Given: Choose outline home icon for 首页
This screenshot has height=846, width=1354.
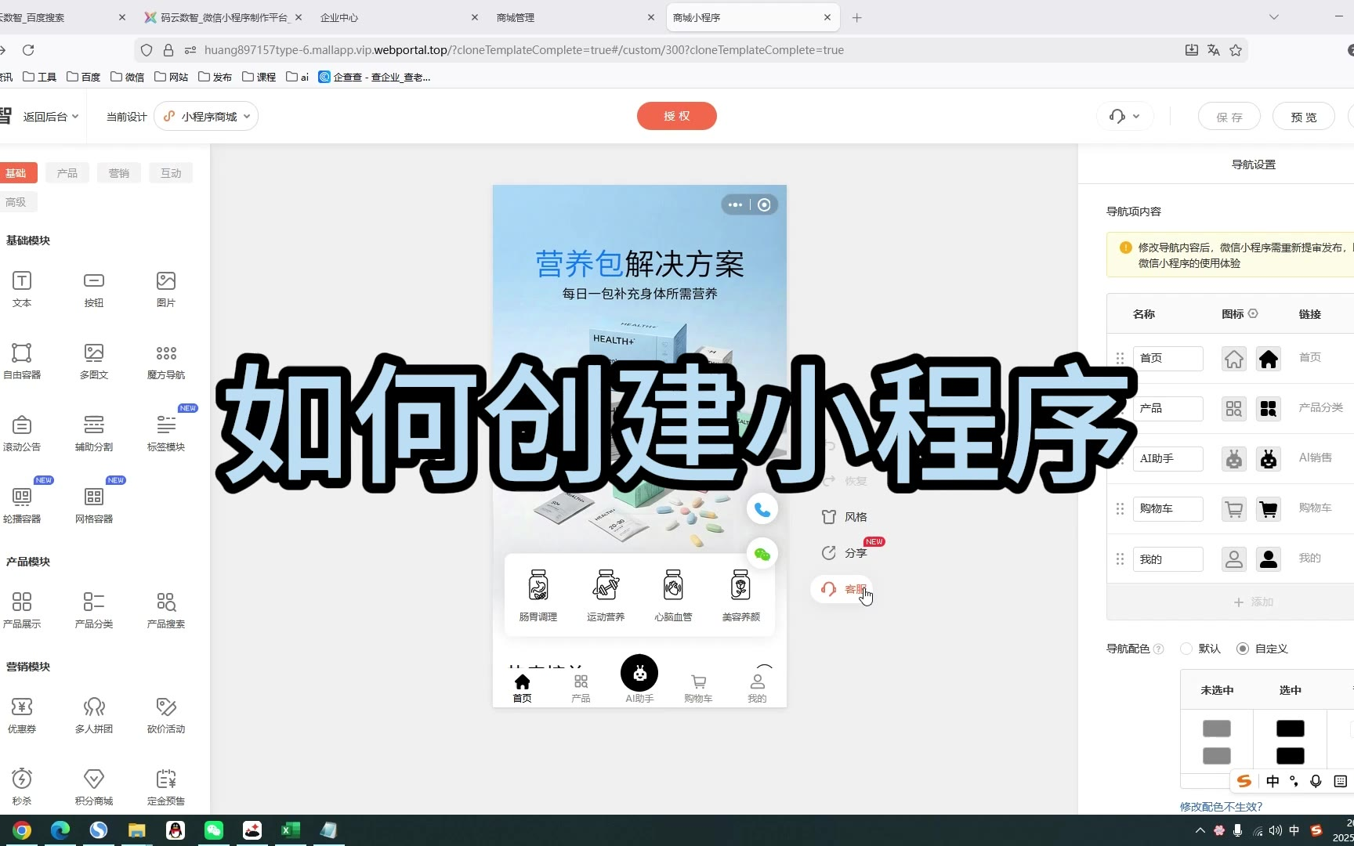Looking at the screenshot, I should [1234, 359].
